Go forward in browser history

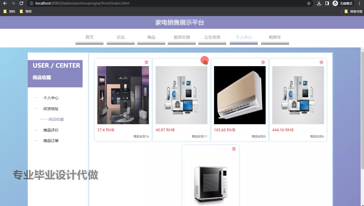(x=13, y=3)
